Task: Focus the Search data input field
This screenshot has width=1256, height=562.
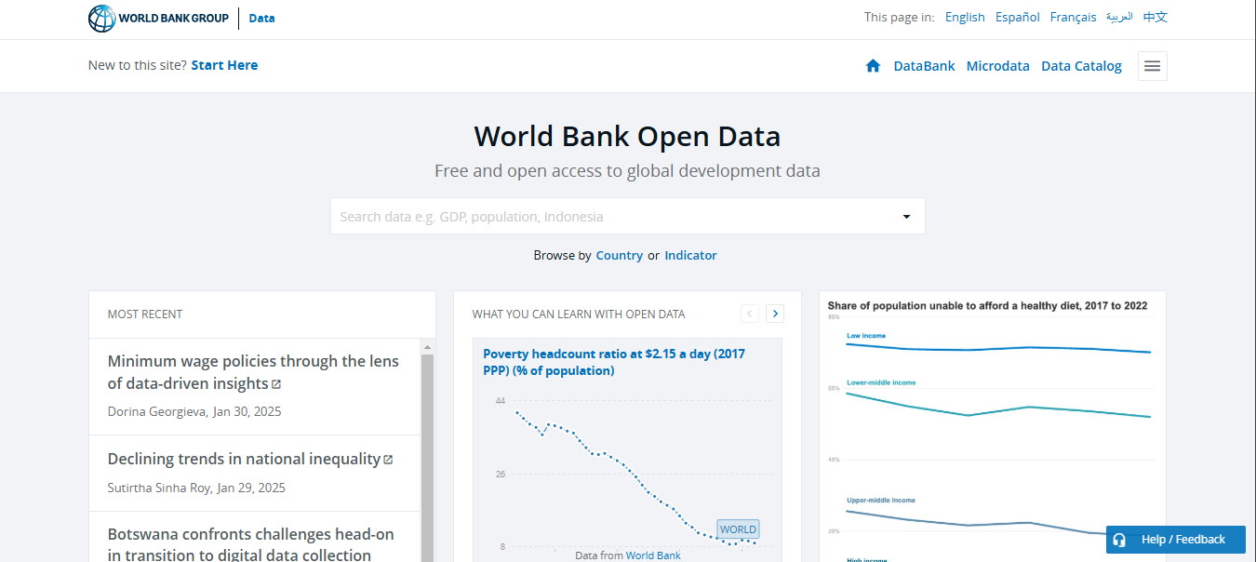Action: click(x=628, y=216)
